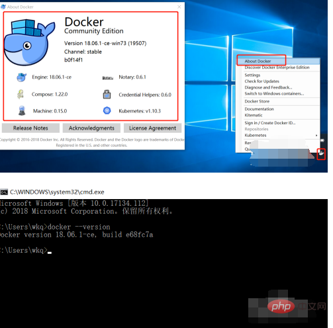Click Kubernetes menu entry label
Image resolution: width=333 pixels, height=328 pixels.
pos(256,136)
